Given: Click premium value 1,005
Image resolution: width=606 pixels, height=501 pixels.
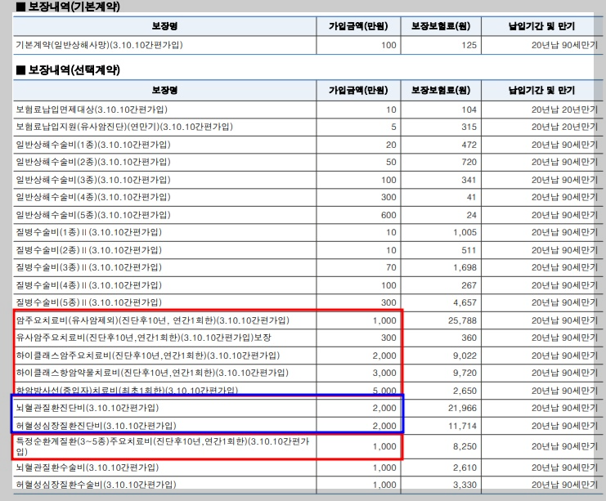Looking at the screenshot, I should click(465, 233).
